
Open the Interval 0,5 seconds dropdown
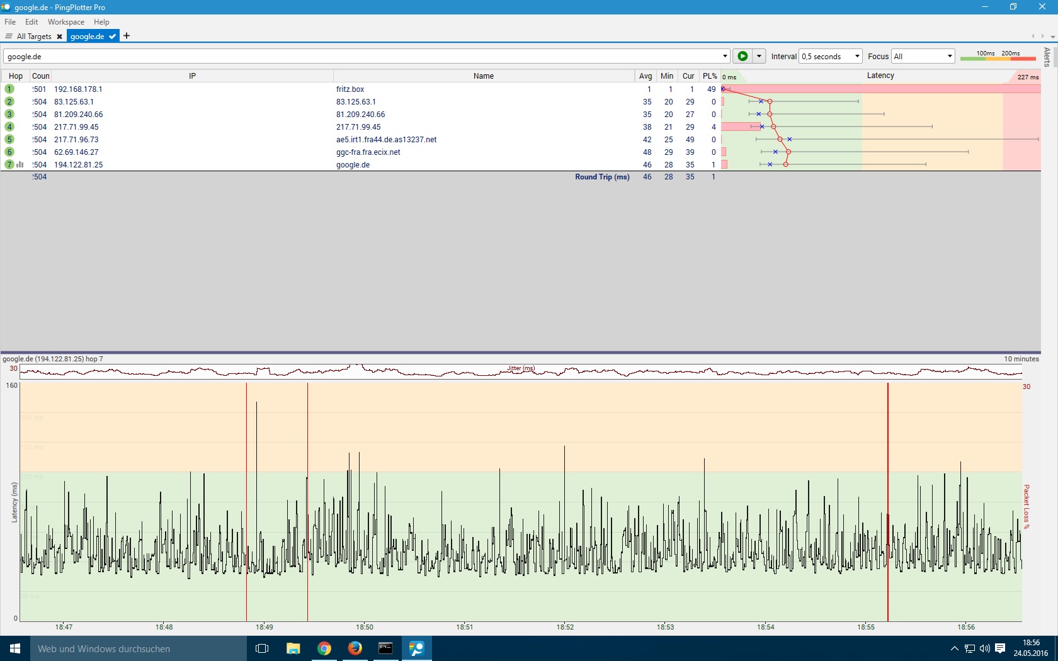click(831, 56)
